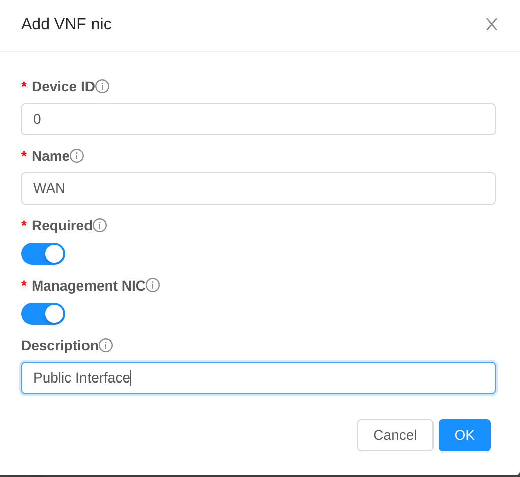The image size is (520, 477).
Task: Turn the Required toggle to off state
Action: 43,254
